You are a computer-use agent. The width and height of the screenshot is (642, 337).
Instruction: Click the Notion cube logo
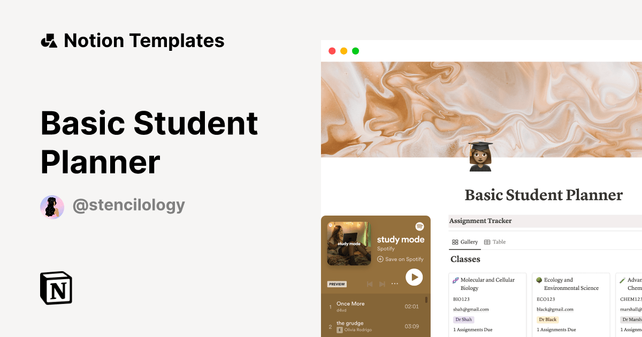[x=56, y=288]
